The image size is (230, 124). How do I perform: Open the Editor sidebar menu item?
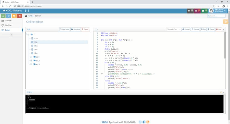7,30
